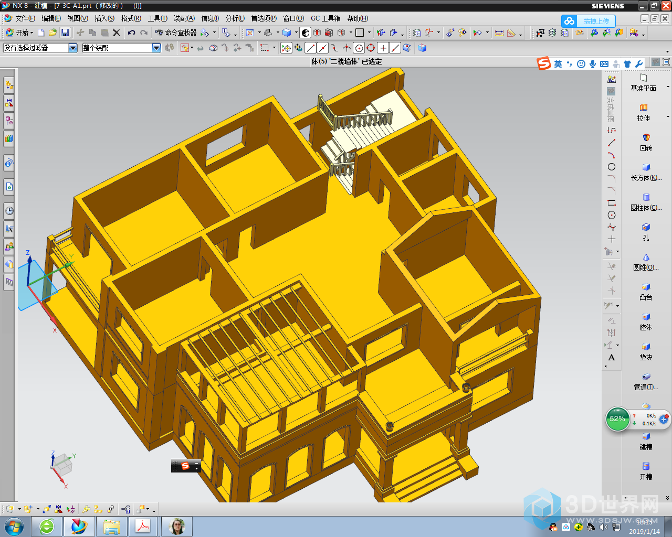Viewport: 672px width, 537px height.
Task: Open the GC 工具箱 menu
Action: point(325,18)
